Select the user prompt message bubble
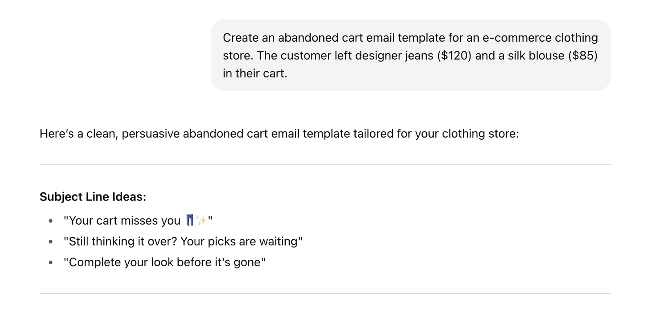 tap(410, 55)
